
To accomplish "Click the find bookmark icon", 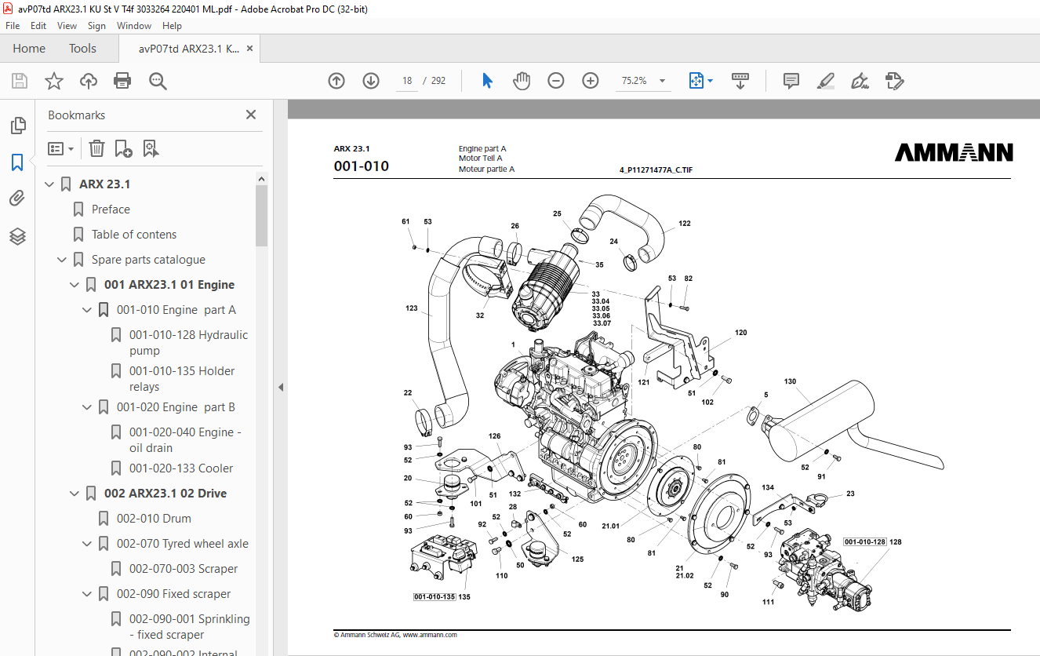I will coord(151,148).
